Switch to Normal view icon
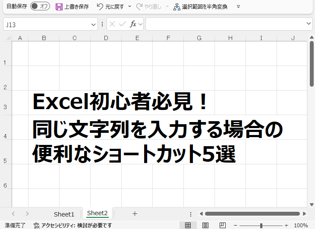Screen dimensions: 315x229 (188, 225)
